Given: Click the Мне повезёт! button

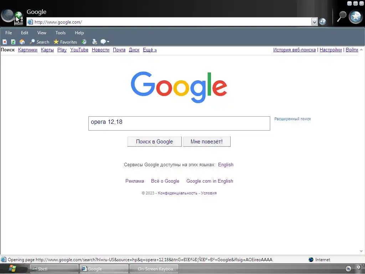Looking at the screenshot, I should tap(207, 142).
